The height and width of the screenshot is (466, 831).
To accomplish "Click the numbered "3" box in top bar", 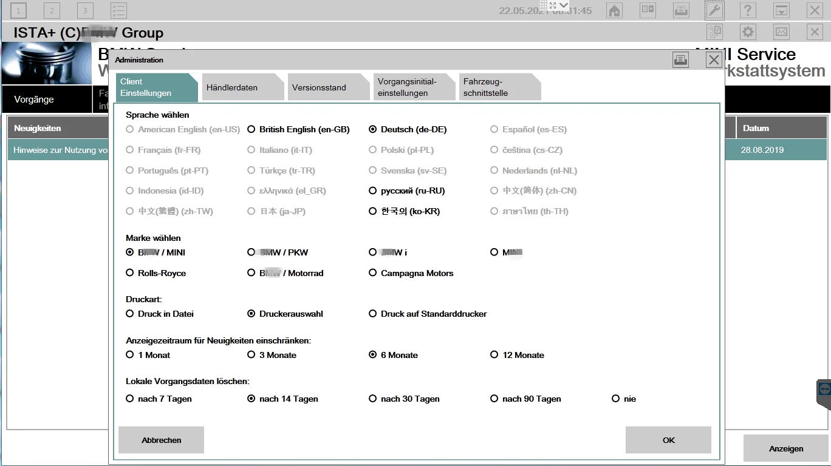I will [x=85, y=10].
